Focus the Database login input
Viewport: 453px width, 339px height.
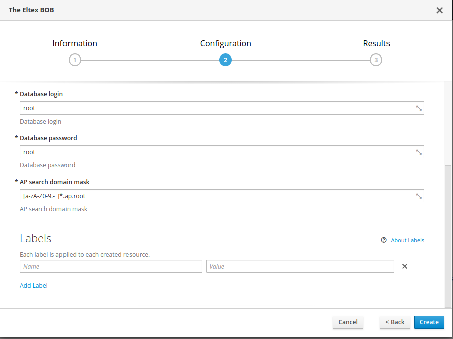(217, 108)
